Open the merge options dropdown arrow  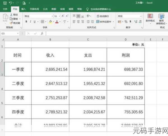(x=113, y=22)
